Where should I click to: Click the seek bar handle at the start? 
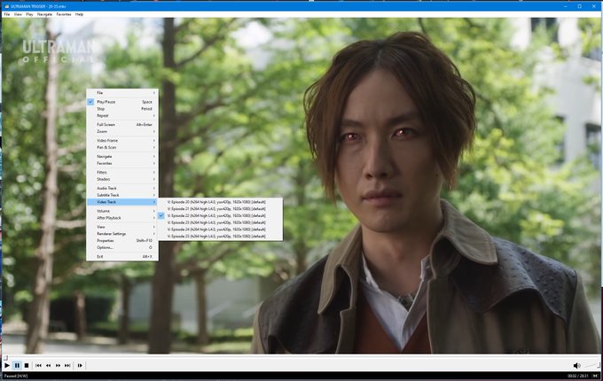5,358
